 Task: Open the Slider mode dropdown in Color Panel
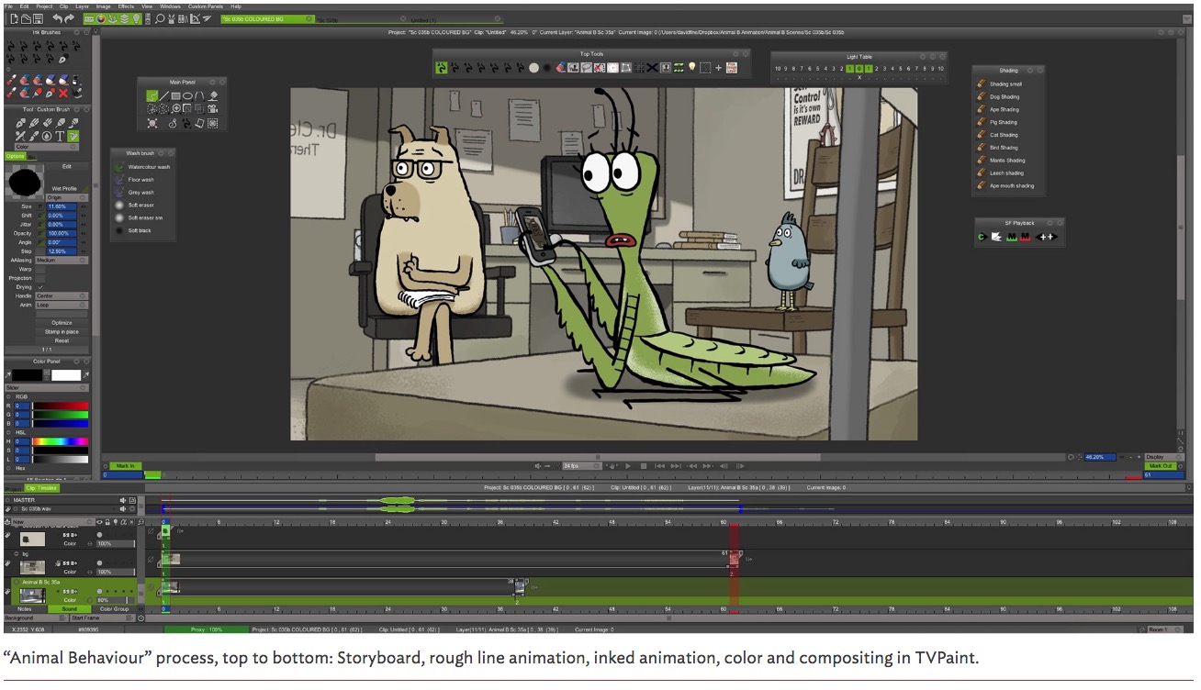(47, 387)
